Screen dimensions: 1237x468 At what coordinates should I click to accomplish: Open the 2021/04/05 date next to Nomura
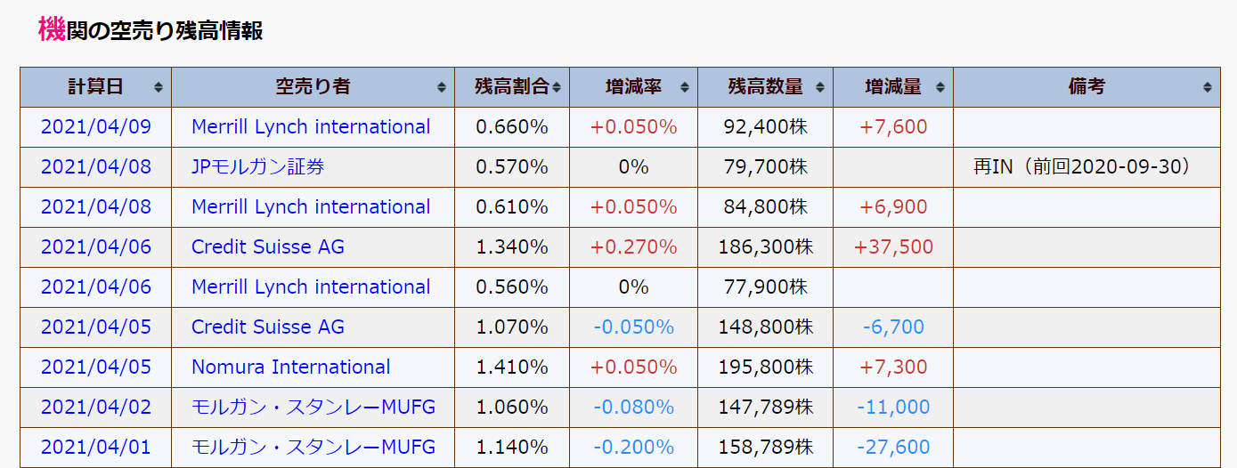(96, 367)
